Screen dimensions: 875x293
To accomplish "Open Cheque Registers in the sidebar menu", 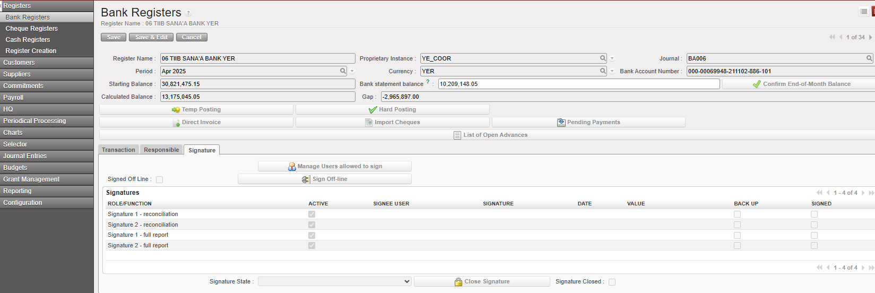I will (x=31, y=29).
